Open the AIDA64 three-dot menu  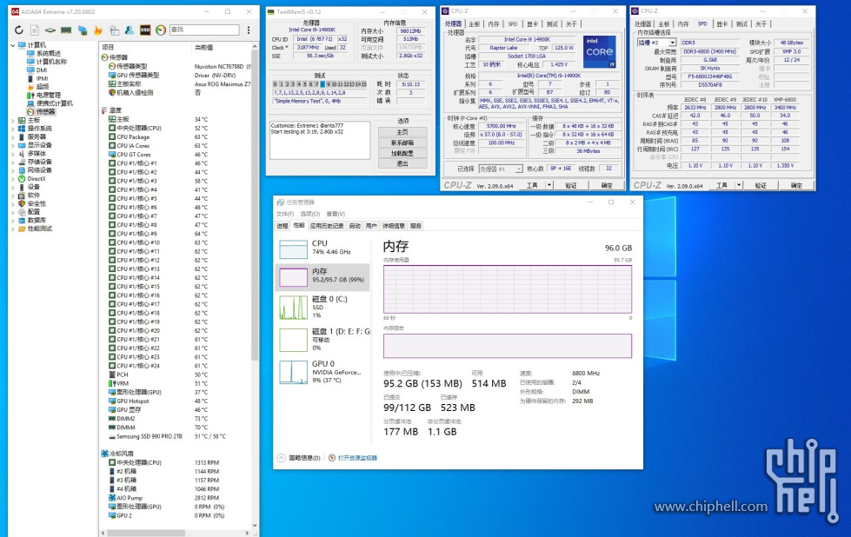point(249,30)
